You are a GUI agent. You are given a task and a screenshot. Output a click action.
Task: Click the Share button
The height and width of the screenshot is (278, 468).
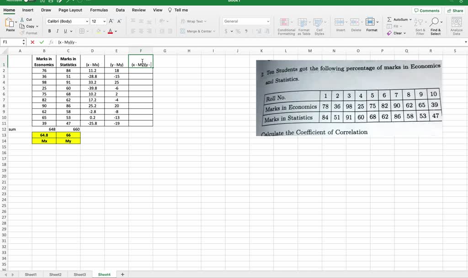pyautogui.click(x=455, y=10)
